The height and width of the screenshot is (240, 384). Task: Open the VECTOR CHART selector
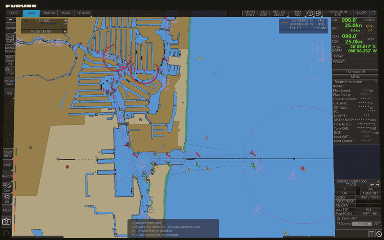279,13
